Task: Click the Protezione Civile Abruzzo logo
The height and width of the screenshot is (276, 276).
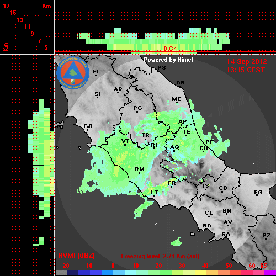Action: pos(73,73)
